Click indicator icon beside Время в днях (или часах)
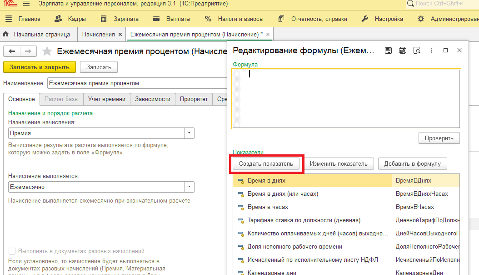The height and width of the screenshot is (275, 479). [x=241, y=194]
